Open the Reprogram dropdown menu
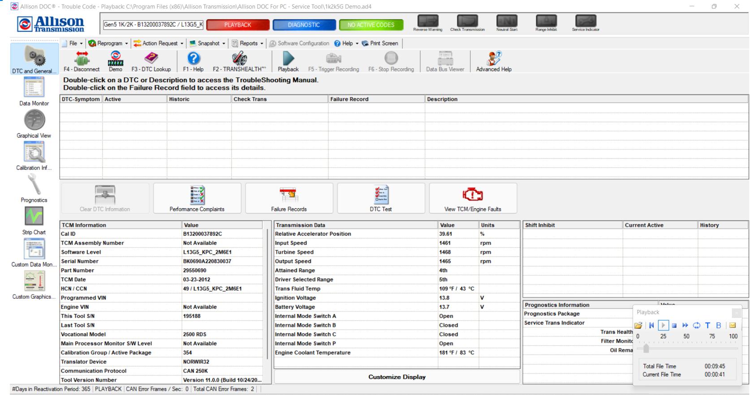The image size is (756, 395). click(x=109, y=43)
